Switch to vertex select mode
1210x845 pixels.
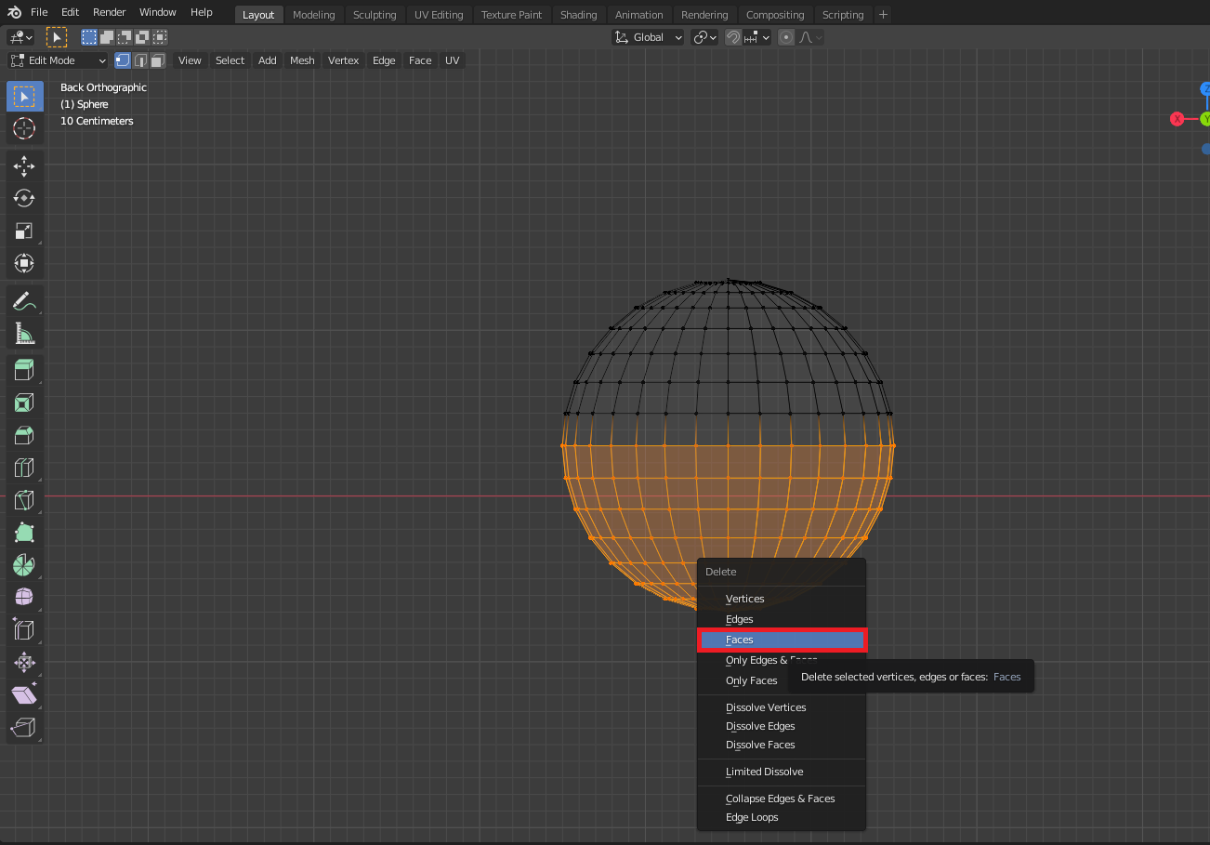point(123,60)
